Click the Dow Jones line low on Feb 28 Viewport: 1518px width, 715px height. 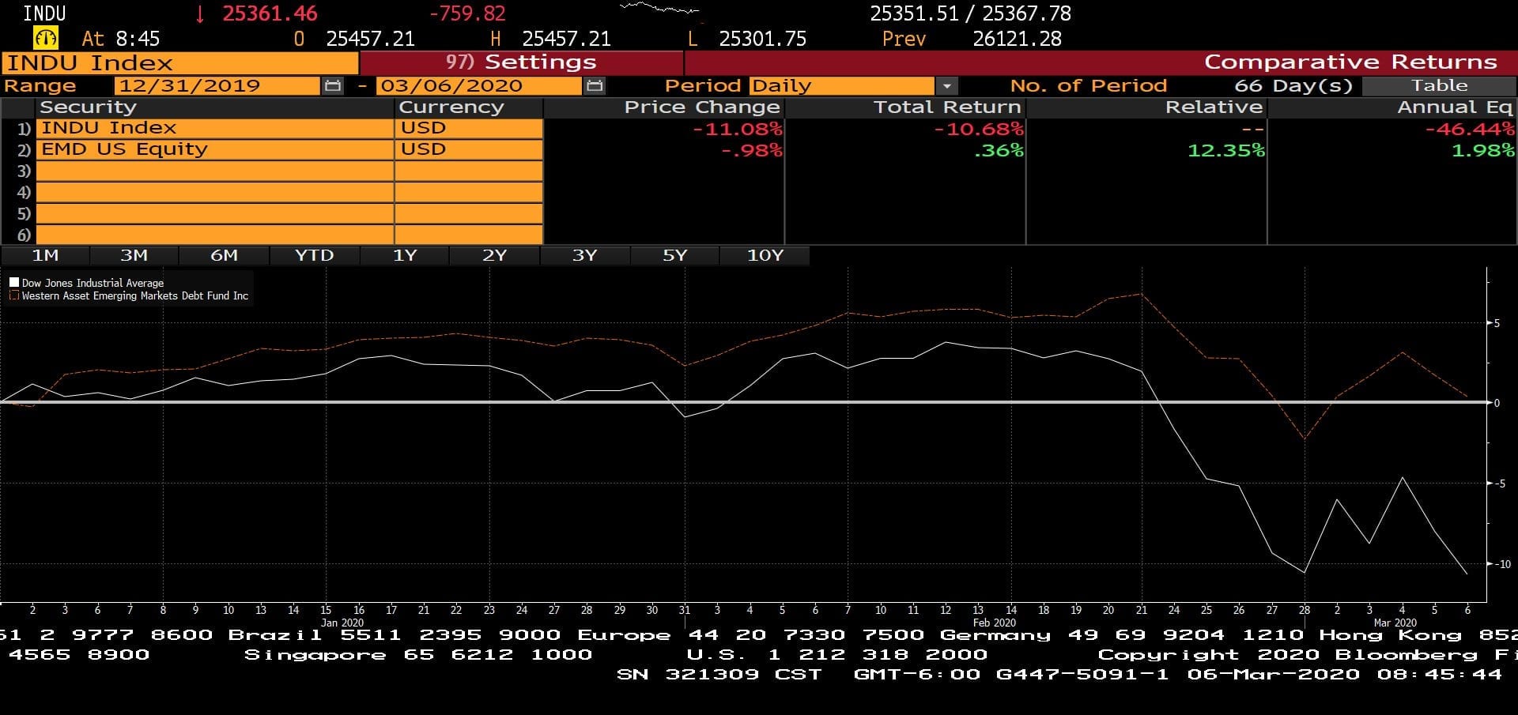1305,572
